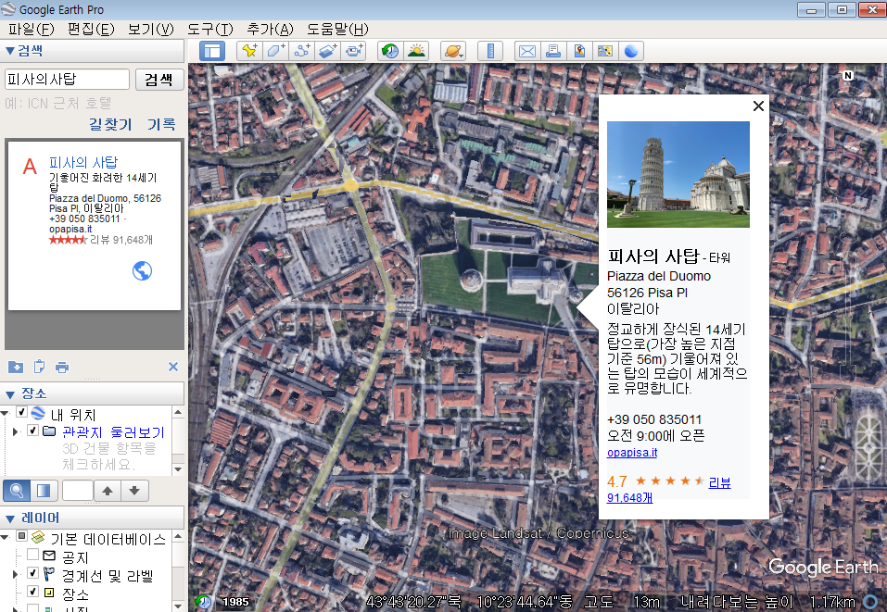Open 피사의 사탑 search result link
Viewport: 887px width, 612px height.
click(x=83, y=163)
